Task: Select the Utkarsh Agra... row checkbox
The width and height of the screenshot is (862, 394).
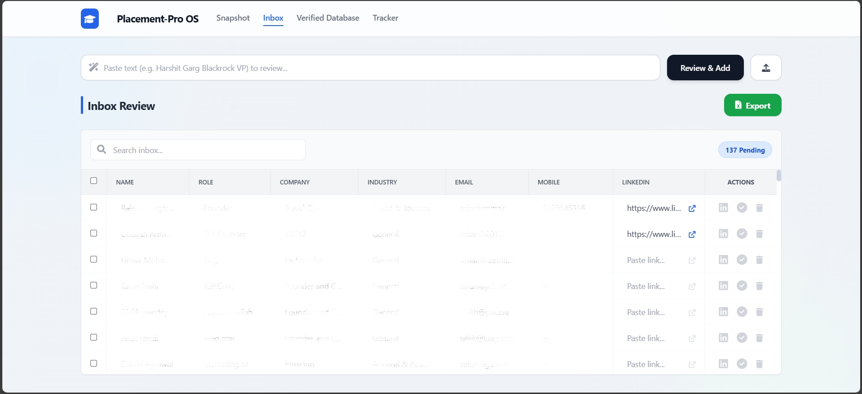Action: [x=93, y=233]
